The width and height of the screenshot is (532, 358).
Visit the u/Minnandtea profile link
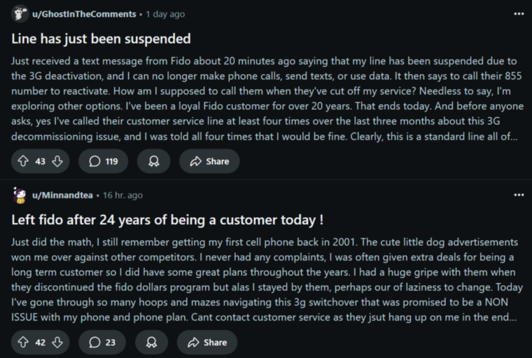pos(62,195)
